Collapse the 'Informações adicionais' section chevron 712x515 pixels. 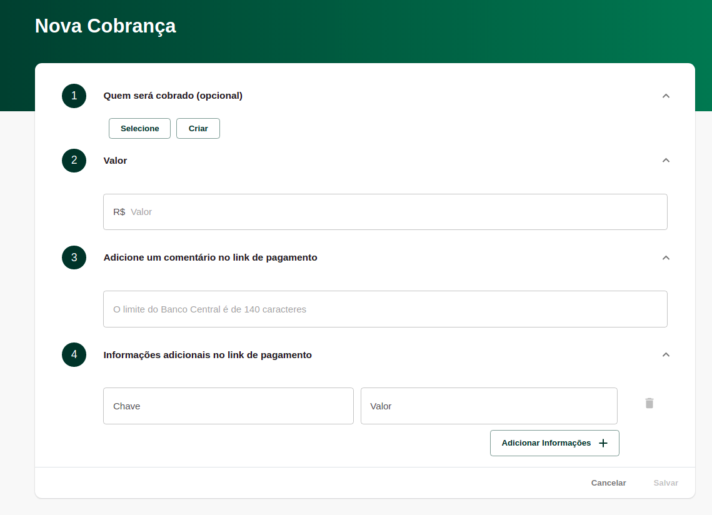click(666, 355)
